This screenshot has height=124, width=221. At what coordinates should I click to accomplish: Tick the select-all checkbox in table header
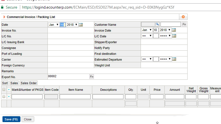click(x=4, y=89)
